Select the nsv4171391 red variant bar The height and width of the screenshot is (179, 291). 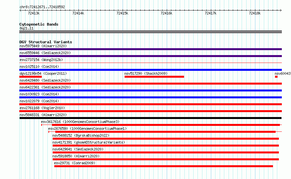click(x=166, y=146)
